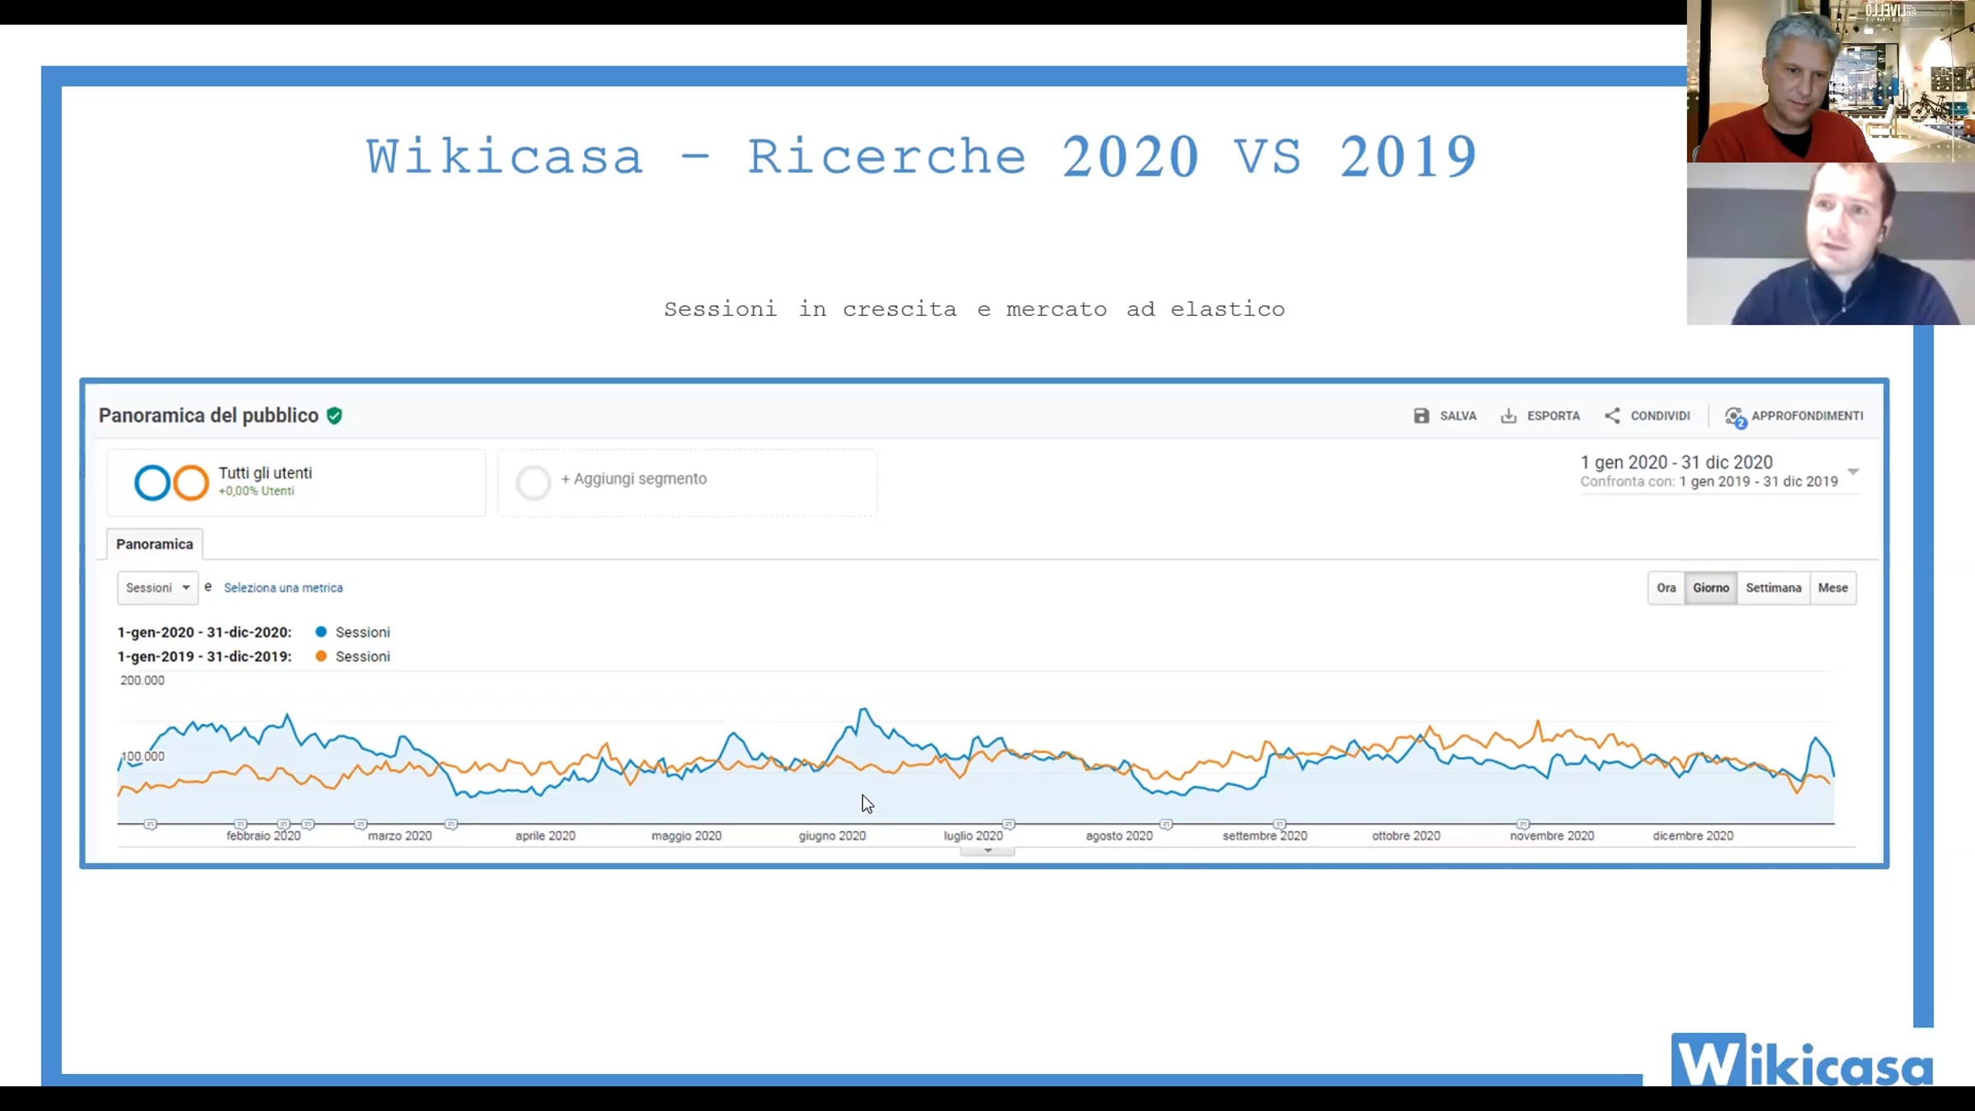Click the annotation marker above the novembre 2020 label
Image resolution: width=1975 pixels, height=1111 pixels.
coord(1523,824)
